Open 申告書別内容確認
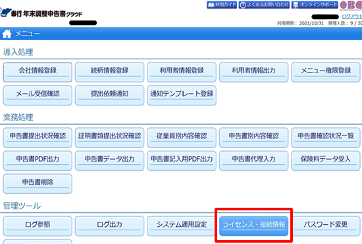Screen dimensions: 362x244 point(253,138)
